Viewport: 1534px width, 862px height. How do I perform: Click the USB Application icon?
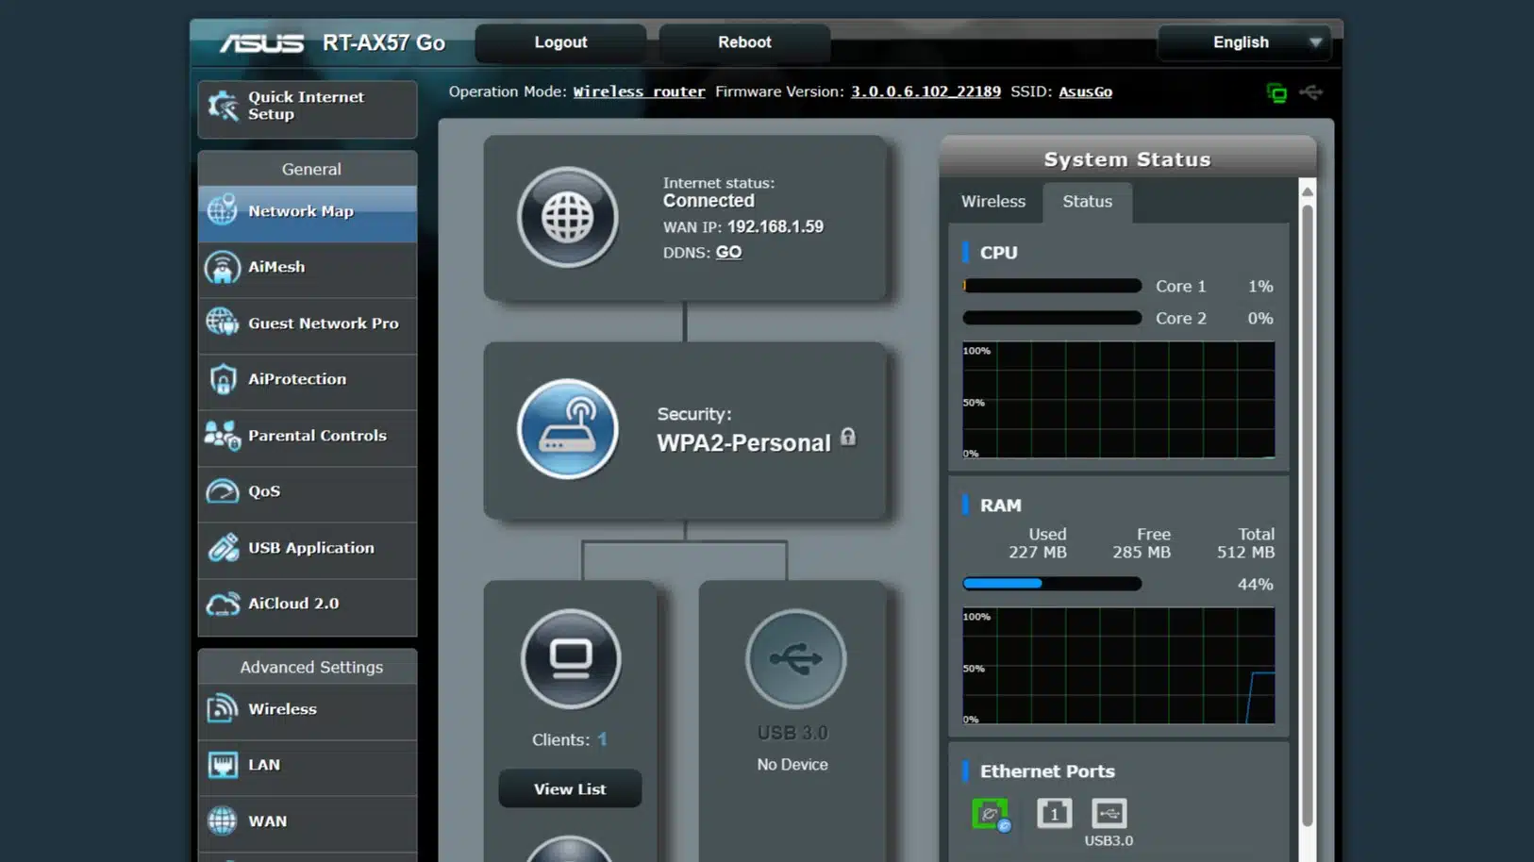[x=223, y=547]
